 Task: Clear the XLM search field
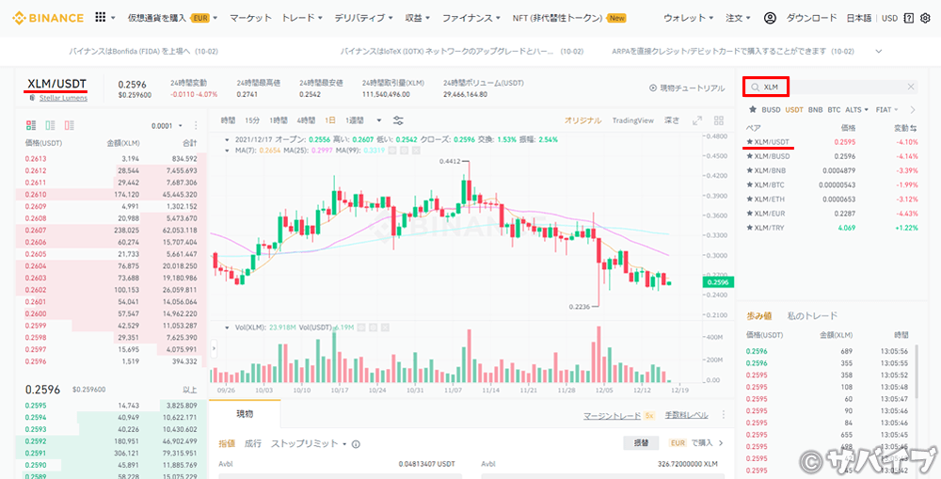pyautogui.click(x=910, y=87)
